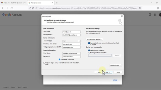Click the shield tracking protection icon
The height and width of the screenshot is (90, 161).
coord(30,8)
